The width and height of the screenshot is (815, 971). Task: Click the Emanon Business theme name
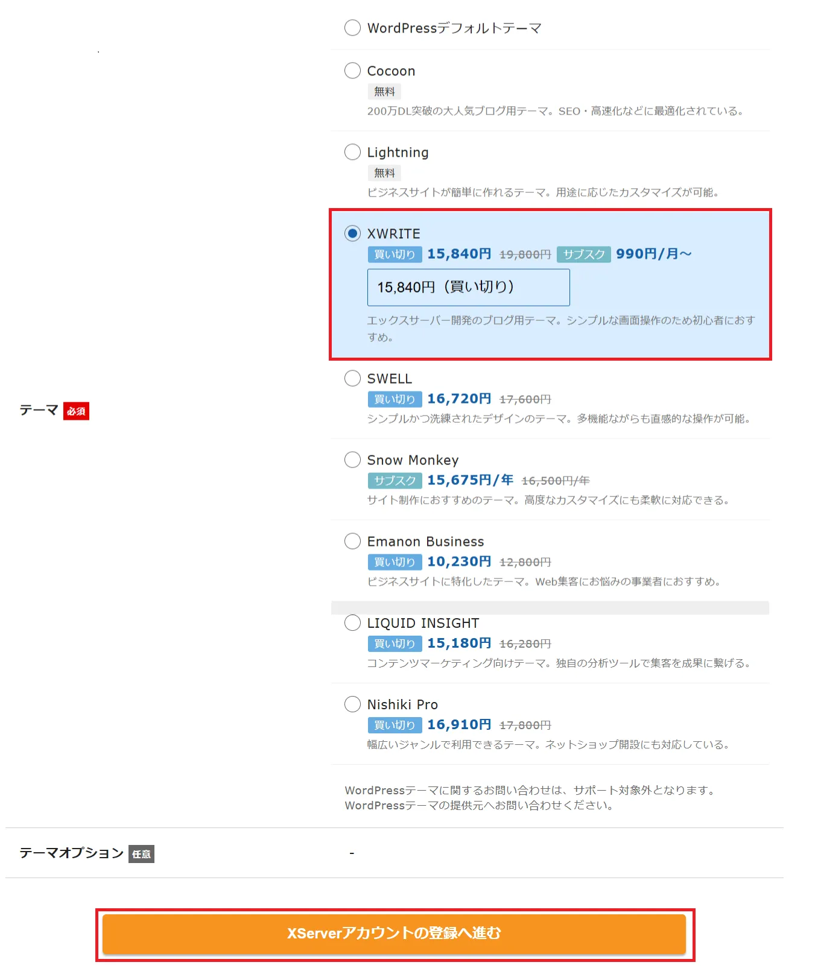click(425, 542)
